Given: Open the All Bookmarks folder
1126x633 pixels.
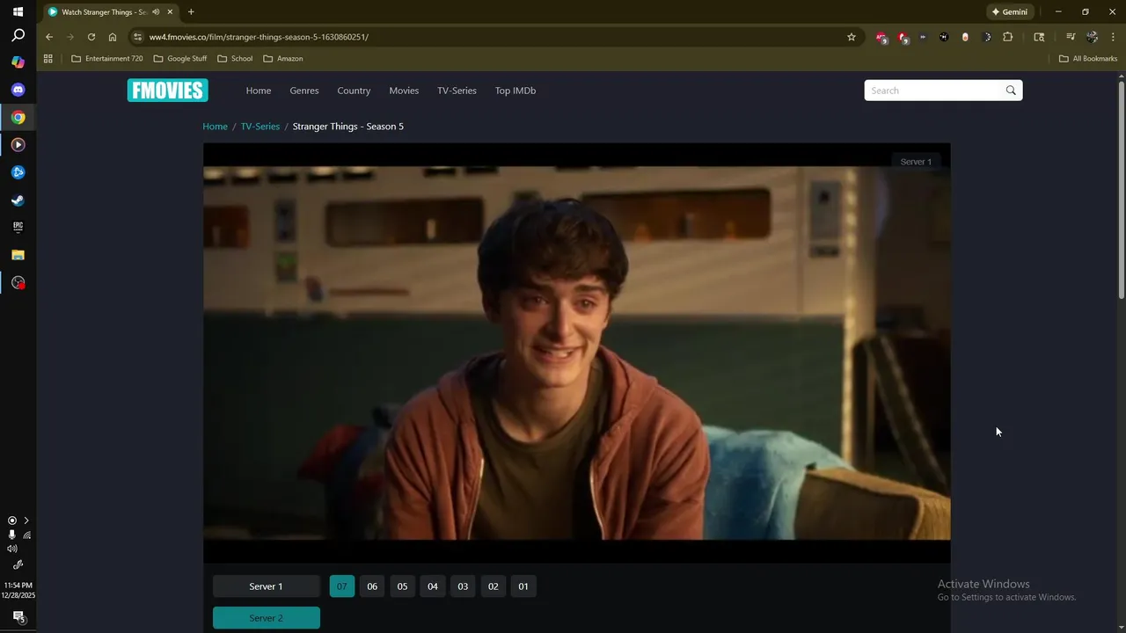Looking at the screenshot, I should tap(1088, 59).
